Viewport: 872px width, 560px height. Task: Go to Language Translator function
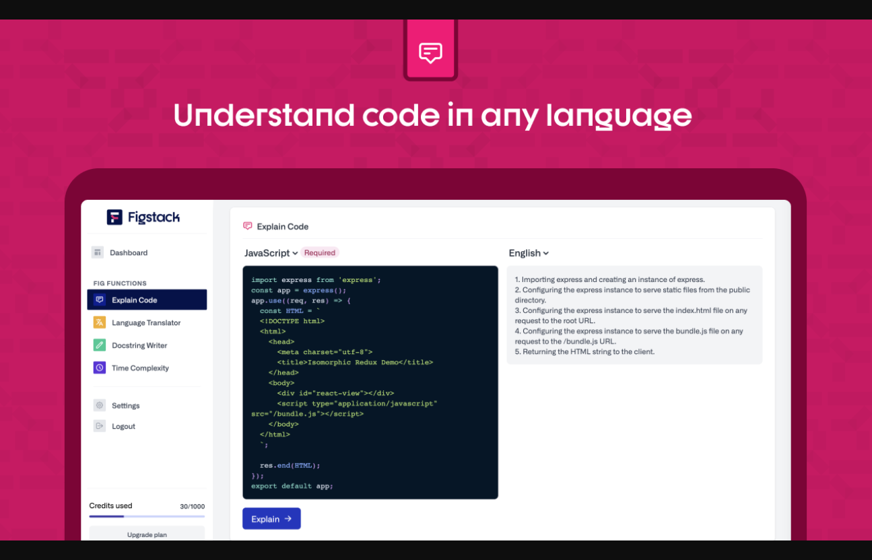(146, 323)
